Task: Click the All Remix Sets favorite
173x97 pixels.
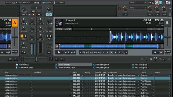Action: 24,68
